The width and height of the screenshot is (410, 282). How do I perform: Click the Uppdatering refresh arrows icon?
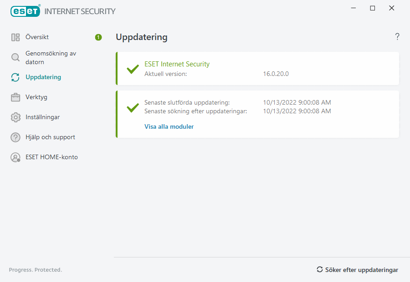tap(15, 77)
